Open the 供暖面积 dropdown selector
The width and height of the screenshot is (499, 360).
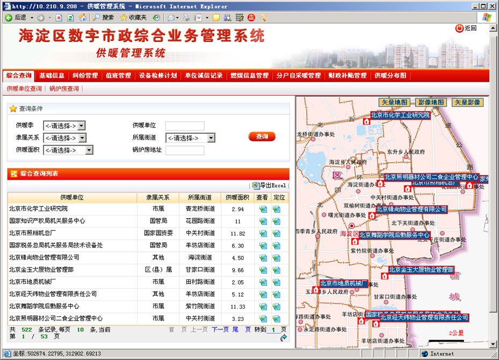pyautogui.click(x=89, y=150)
